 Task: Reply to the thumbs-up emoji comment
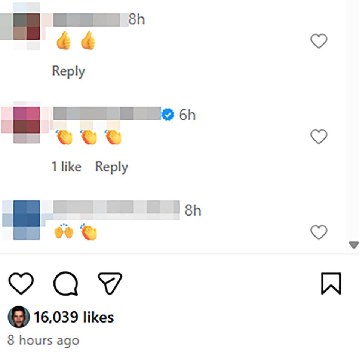[68, 71]
